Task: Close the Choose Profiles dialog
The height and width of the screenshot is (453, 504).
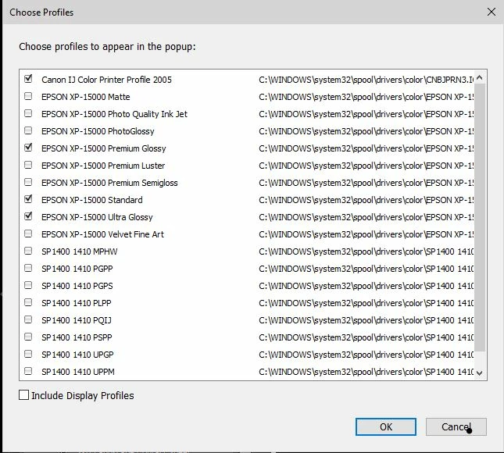Action: click(x=491, y=12)
